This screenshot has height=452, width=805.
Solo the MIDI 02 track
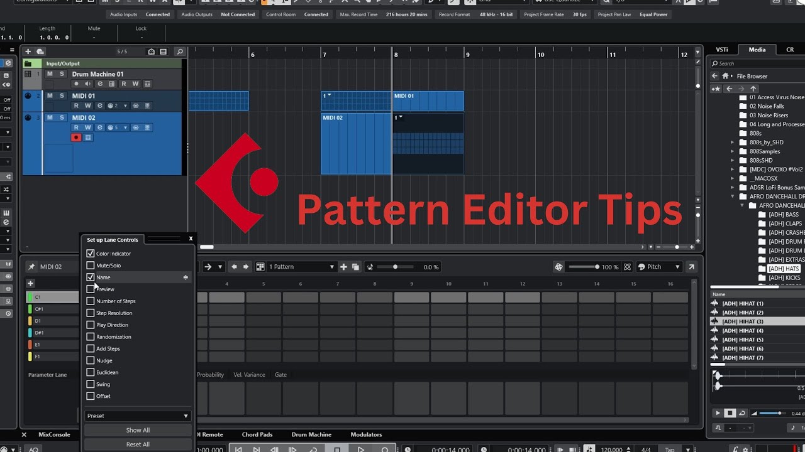(x=62, y=117)
